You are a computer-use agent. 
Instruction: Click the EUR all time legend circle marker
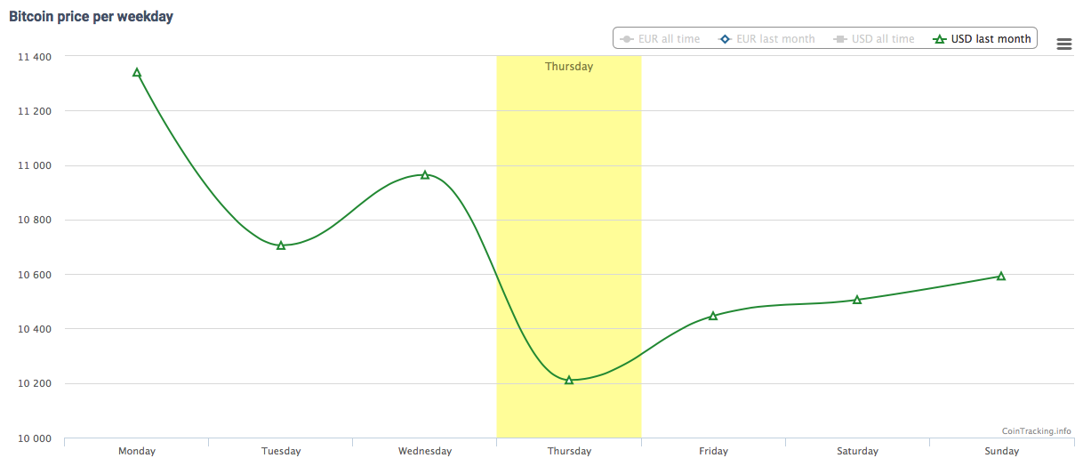click(x=626, y=39)
